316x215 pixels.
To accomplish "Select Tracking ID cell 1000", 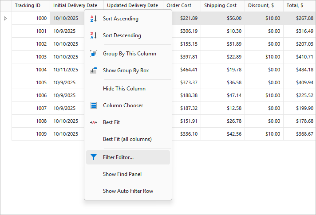I will 31,18.
